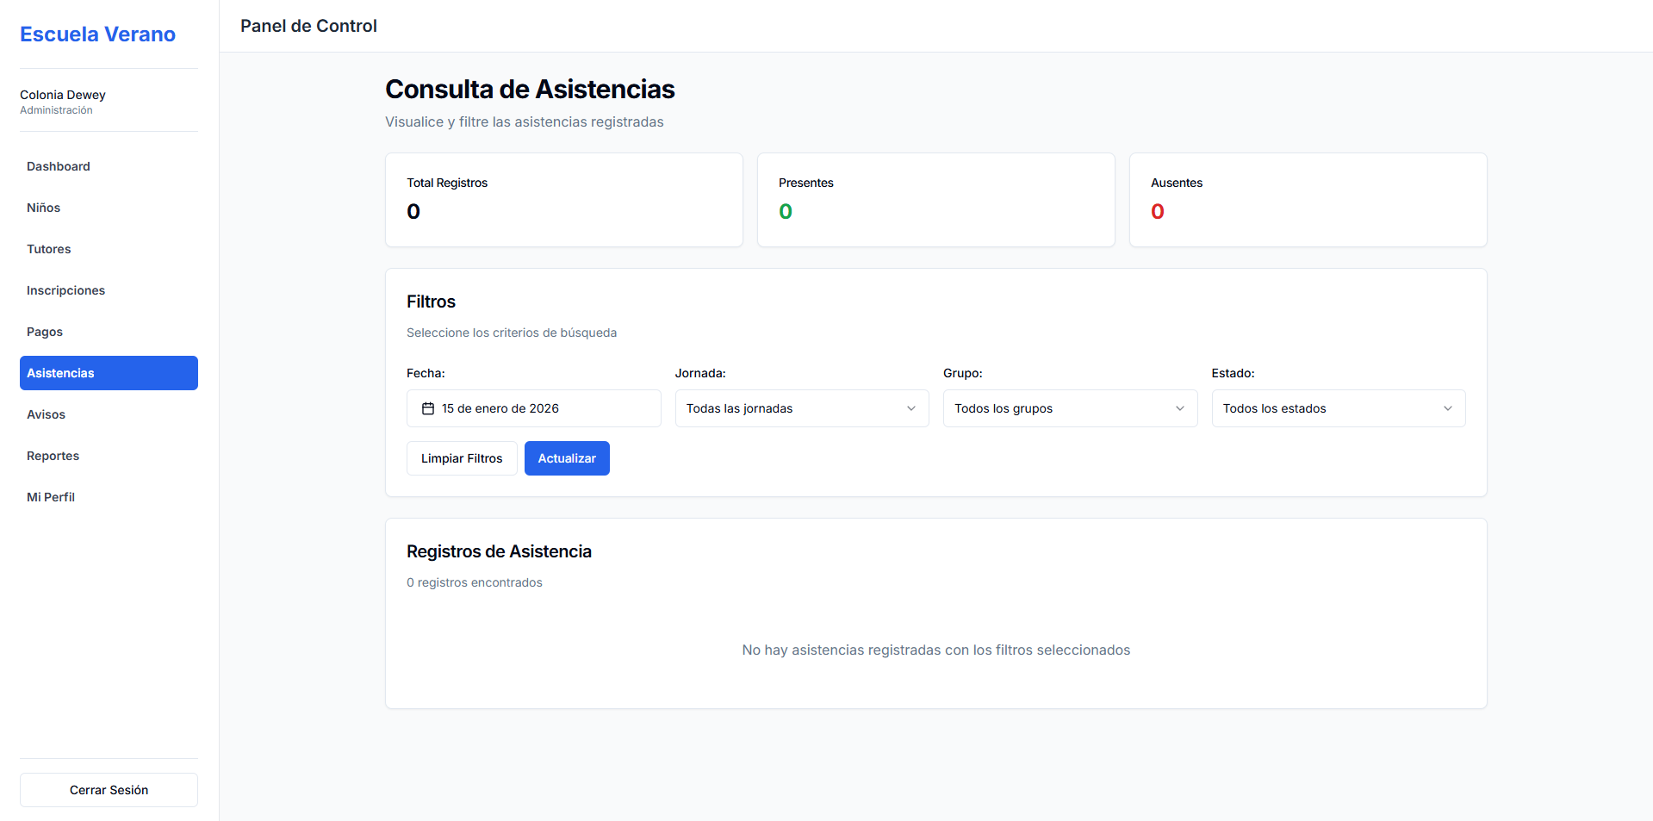Open the Todas las jornadas dropdown
Screen dimensions: 1653x821
point(802,408)
